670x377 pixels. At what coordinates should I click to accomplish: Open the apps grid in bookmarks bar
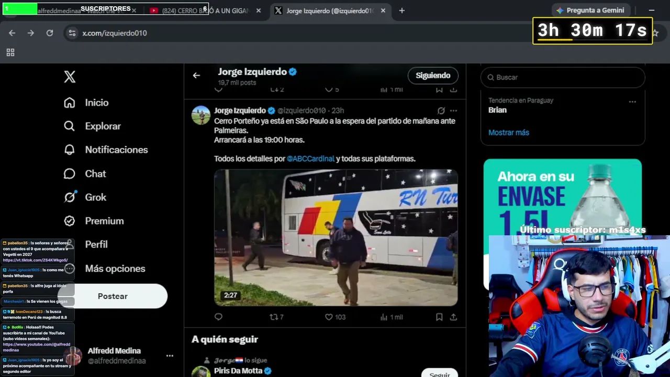[x=10, y=52]
